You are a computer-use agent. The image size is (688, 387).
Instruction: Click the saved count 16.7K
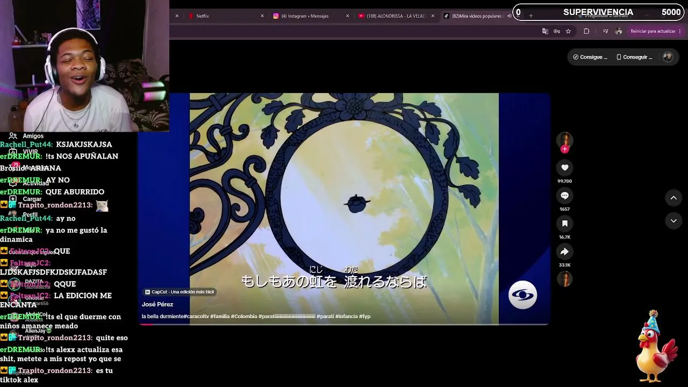(564, 237)
